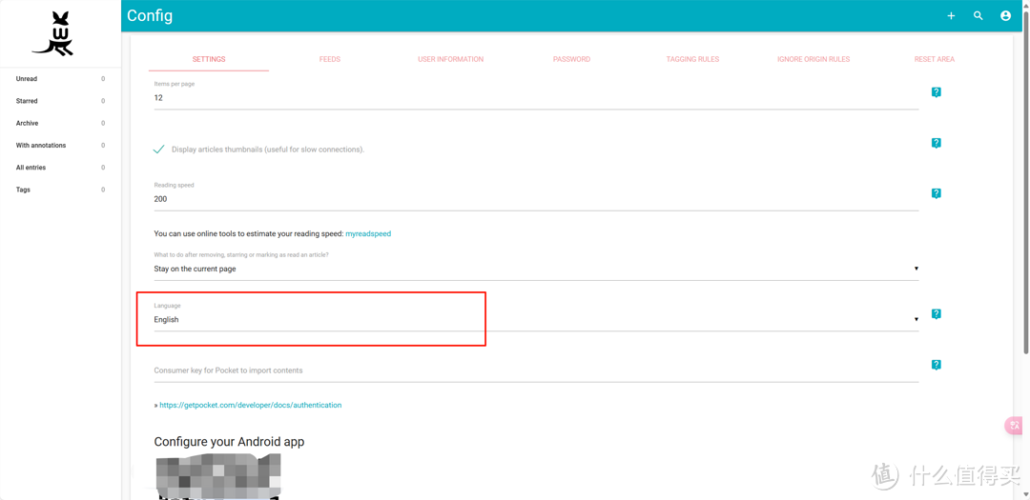Click the Android app QR code image
The height and width of the screenshot is (500, 1030).
tap(218, 476)
